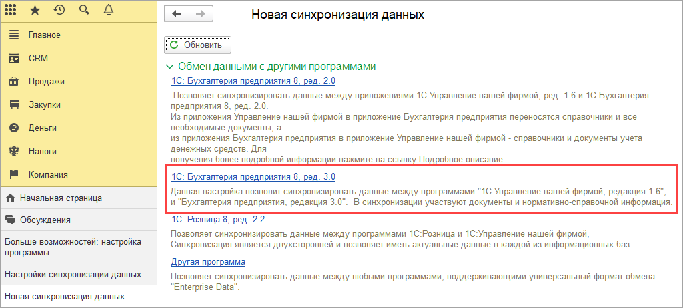Viewport: 683px width, 308px height.
Task: Open the Налоги section
Action: tap(42, 151)
